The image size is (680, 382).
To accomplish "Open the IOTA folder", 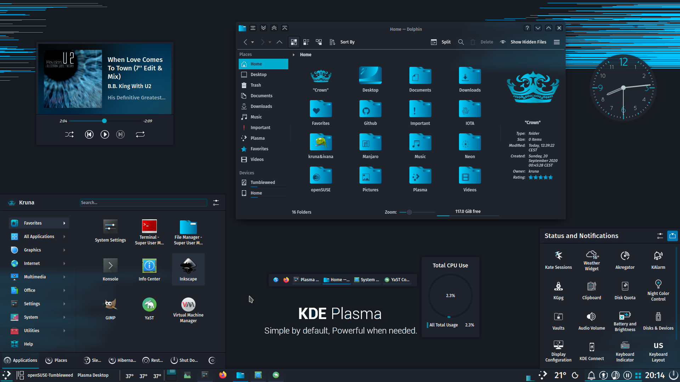I will click(470, 113).
